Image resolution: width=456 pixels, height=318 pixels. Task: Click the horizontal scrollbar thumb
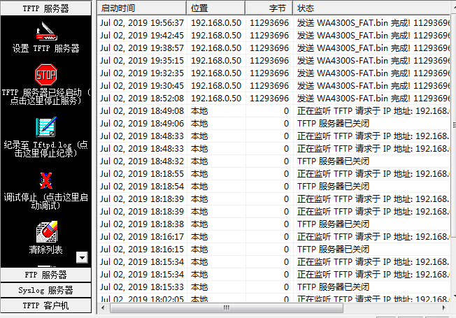(227, 308)
